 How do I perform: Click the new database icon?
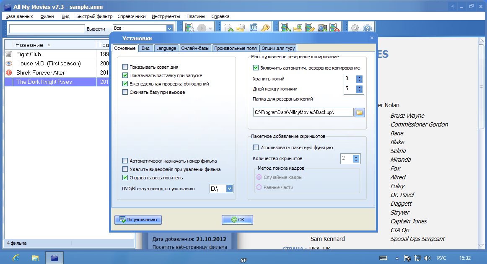pos(228,28)
